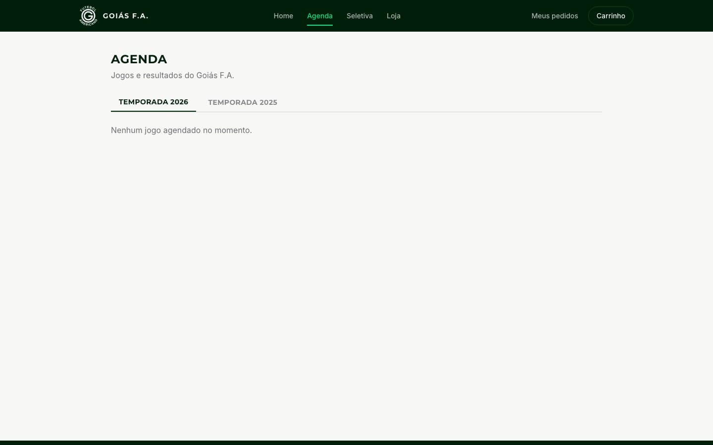Open the Carrinho cart button
This screenshot has width=713, height=445.
[x=611, y=16]
